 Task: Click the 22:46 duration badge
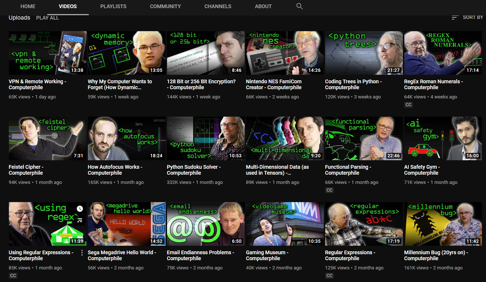coord(394,156)
